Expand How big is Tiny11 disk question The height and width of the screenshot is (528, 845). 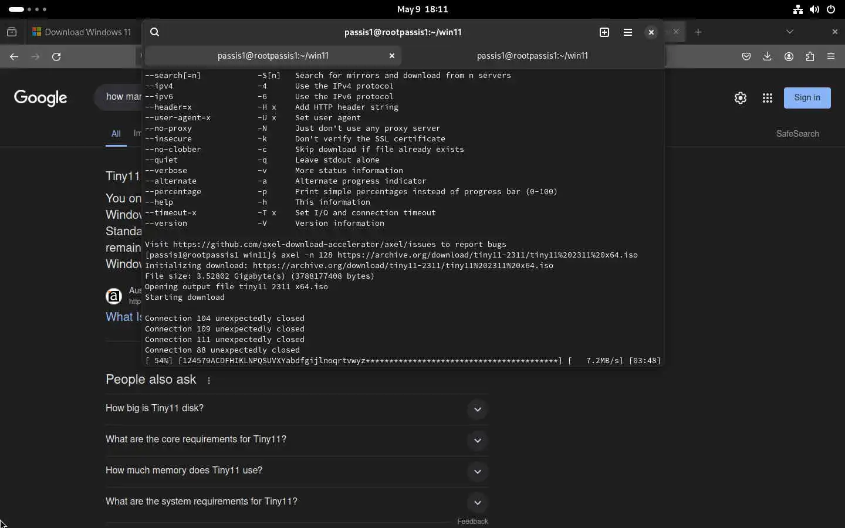click(x=297, y=409)
